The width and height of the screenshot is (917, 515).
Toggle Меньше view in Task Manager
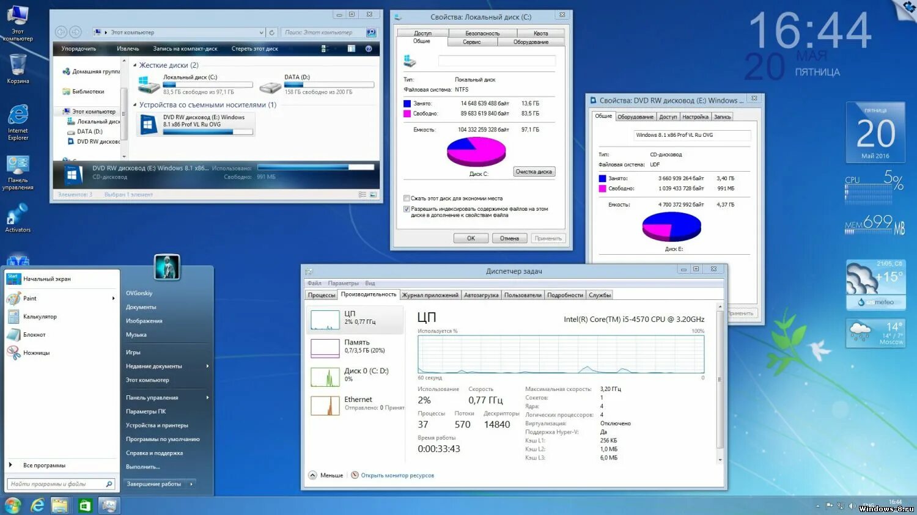click(326, 475)
